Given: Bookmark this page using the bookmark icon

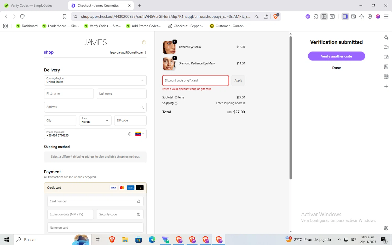Looking at the screenshot, I should click(65, 16).
